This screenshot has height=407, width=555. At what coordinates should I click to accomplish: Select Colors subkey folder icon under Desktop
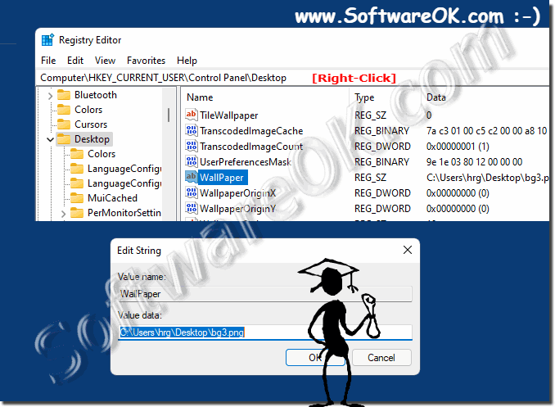tap(77, 154)
